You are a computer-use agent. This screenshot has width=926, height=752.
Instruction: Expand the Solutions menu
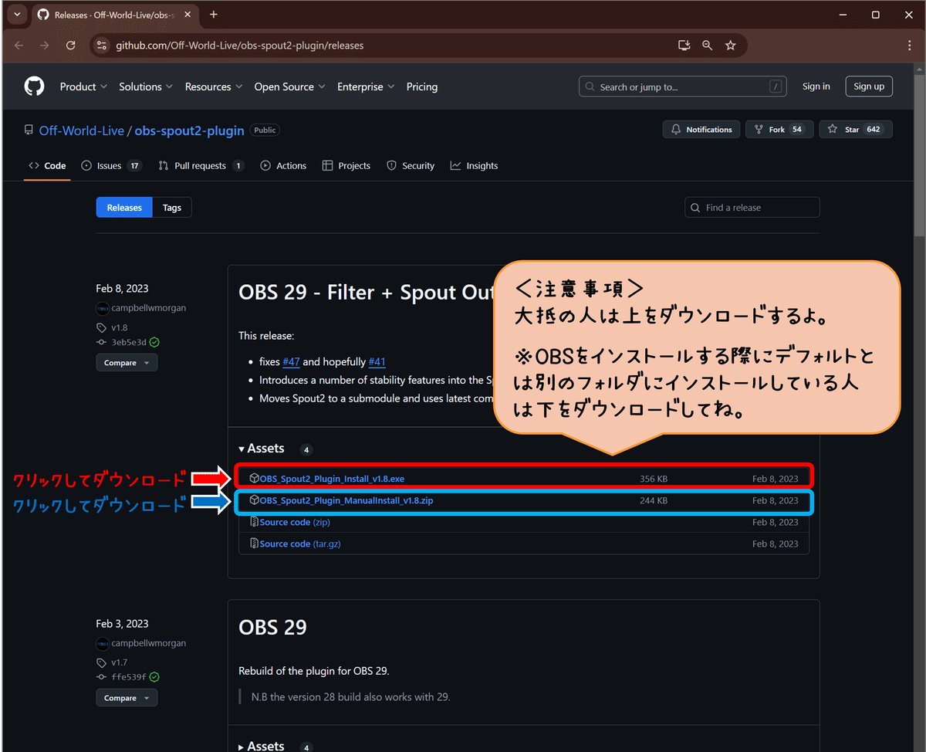click(146, 86)
